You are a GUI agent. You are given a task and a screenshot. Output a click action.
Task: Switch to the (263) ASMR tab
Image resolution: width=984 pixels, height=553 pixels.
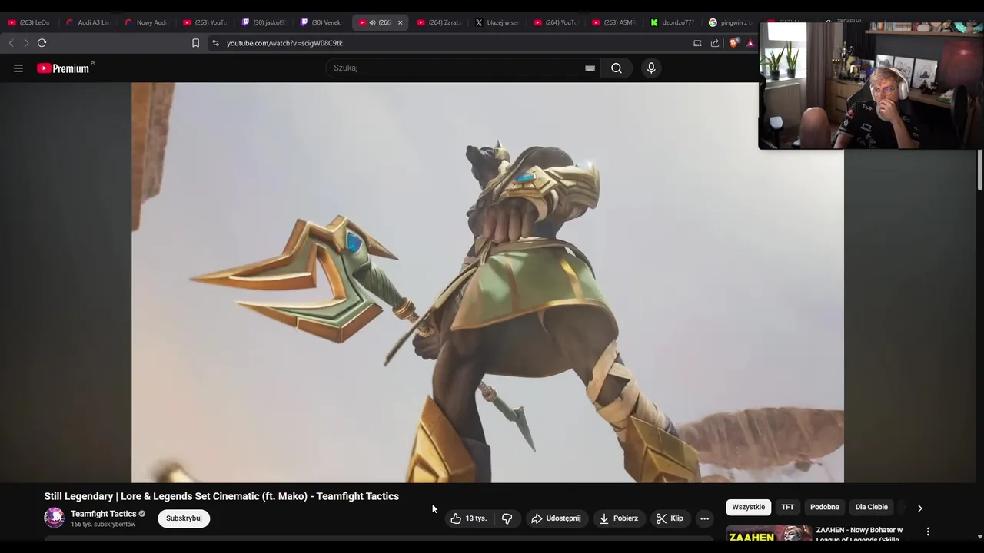613,22
